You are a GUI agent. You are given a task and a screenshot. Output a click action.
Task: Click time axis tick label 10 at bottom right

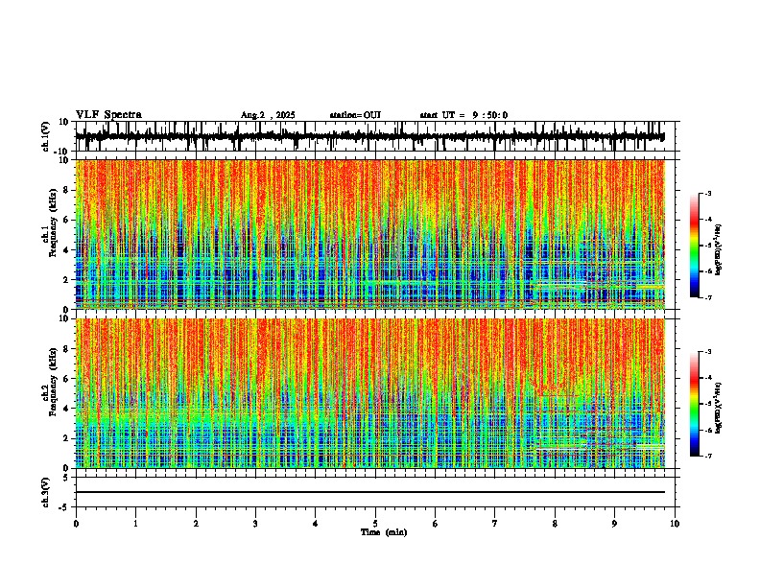tap(675, 524)
